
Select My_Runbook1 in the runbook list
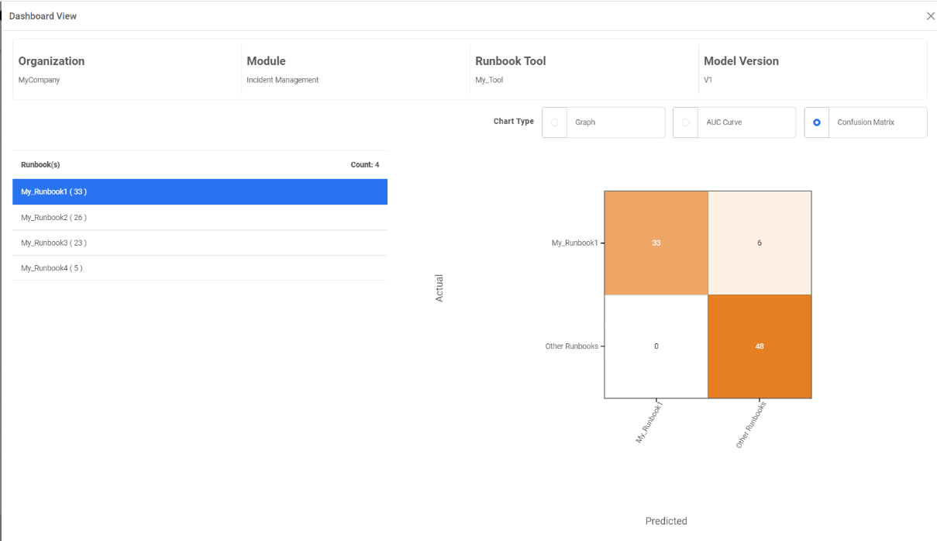pos(200,191)
